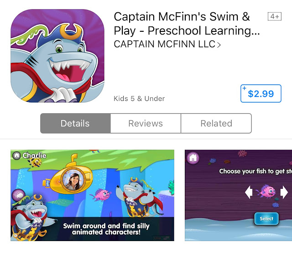The image size is (292, 257).
Task: Switch to the Details tab
Action: (x=75, y=123)
